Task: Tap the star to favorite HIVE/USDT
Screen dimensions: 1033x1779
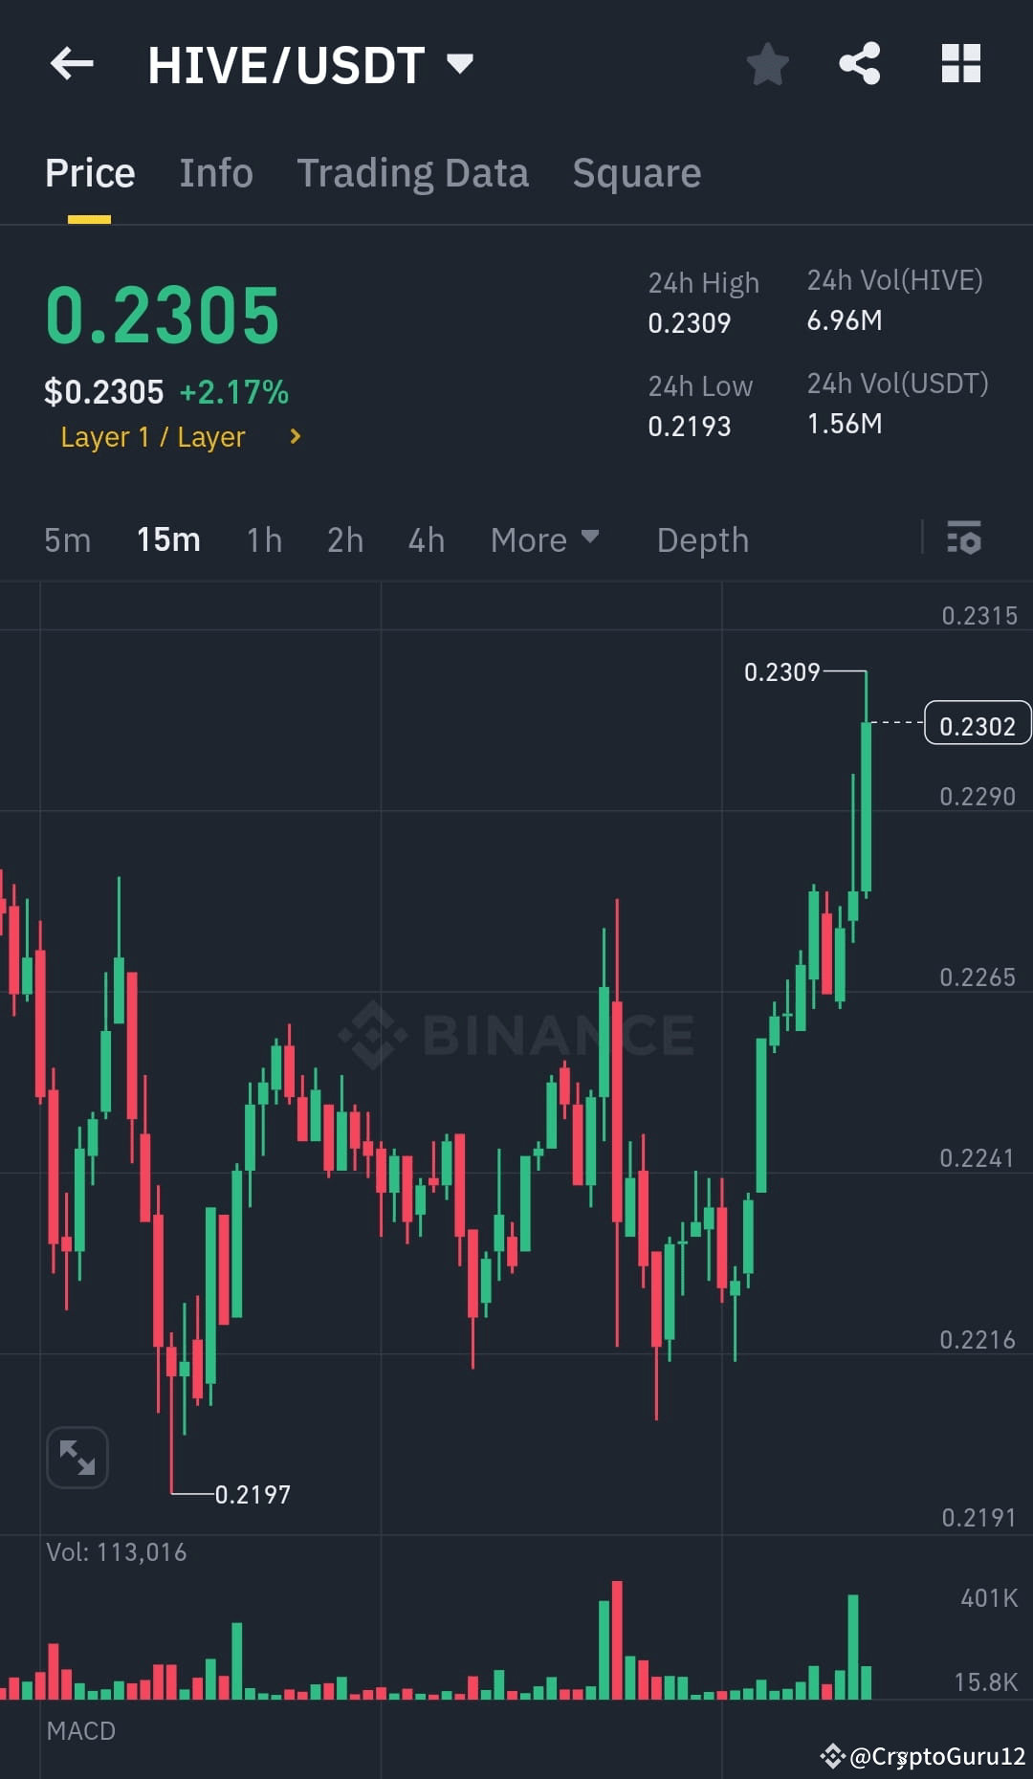Action: point(767,63)
